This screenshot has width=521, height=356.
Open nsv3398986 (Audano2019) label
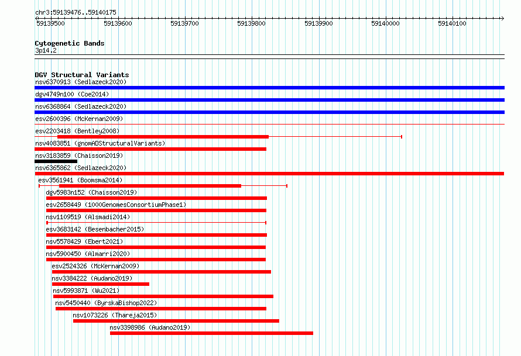tap(150, 327)
